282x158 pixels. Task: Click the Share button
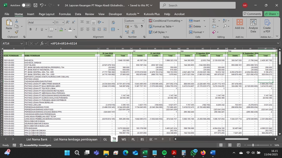[x=271, y=14]
